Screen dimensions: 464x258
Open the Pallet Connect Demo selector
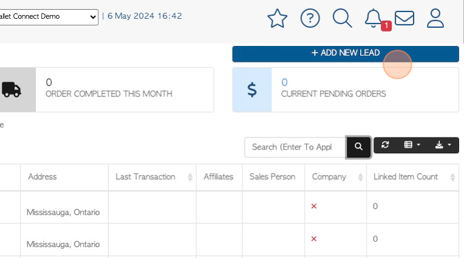[48, 17]
